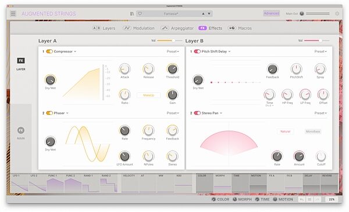Screen dimensions: 349x212
Task: Click the Main Out volume knob
Action: coord(302,13)
